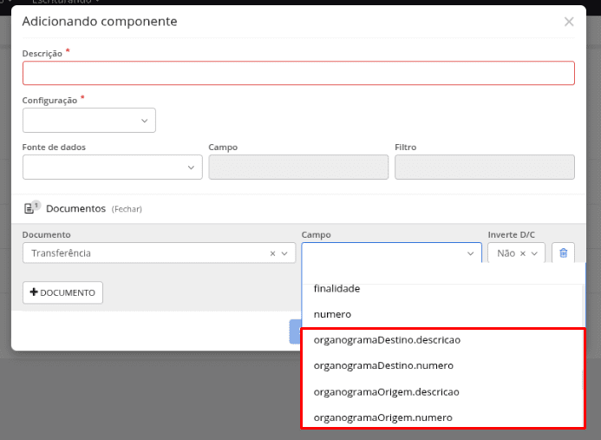Clear the Inverte D/C value Não

pos(523,253)
